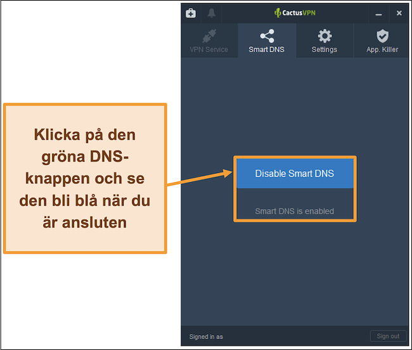Click the Sign out button
Viewport: 412px width, 350px height.
pyautogui.click(x=388, y=336)
